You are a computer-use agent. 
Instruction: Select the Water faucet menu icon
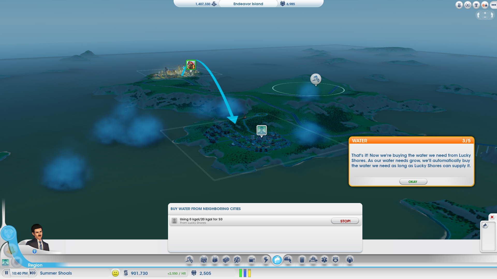click(x=277, y=260)
